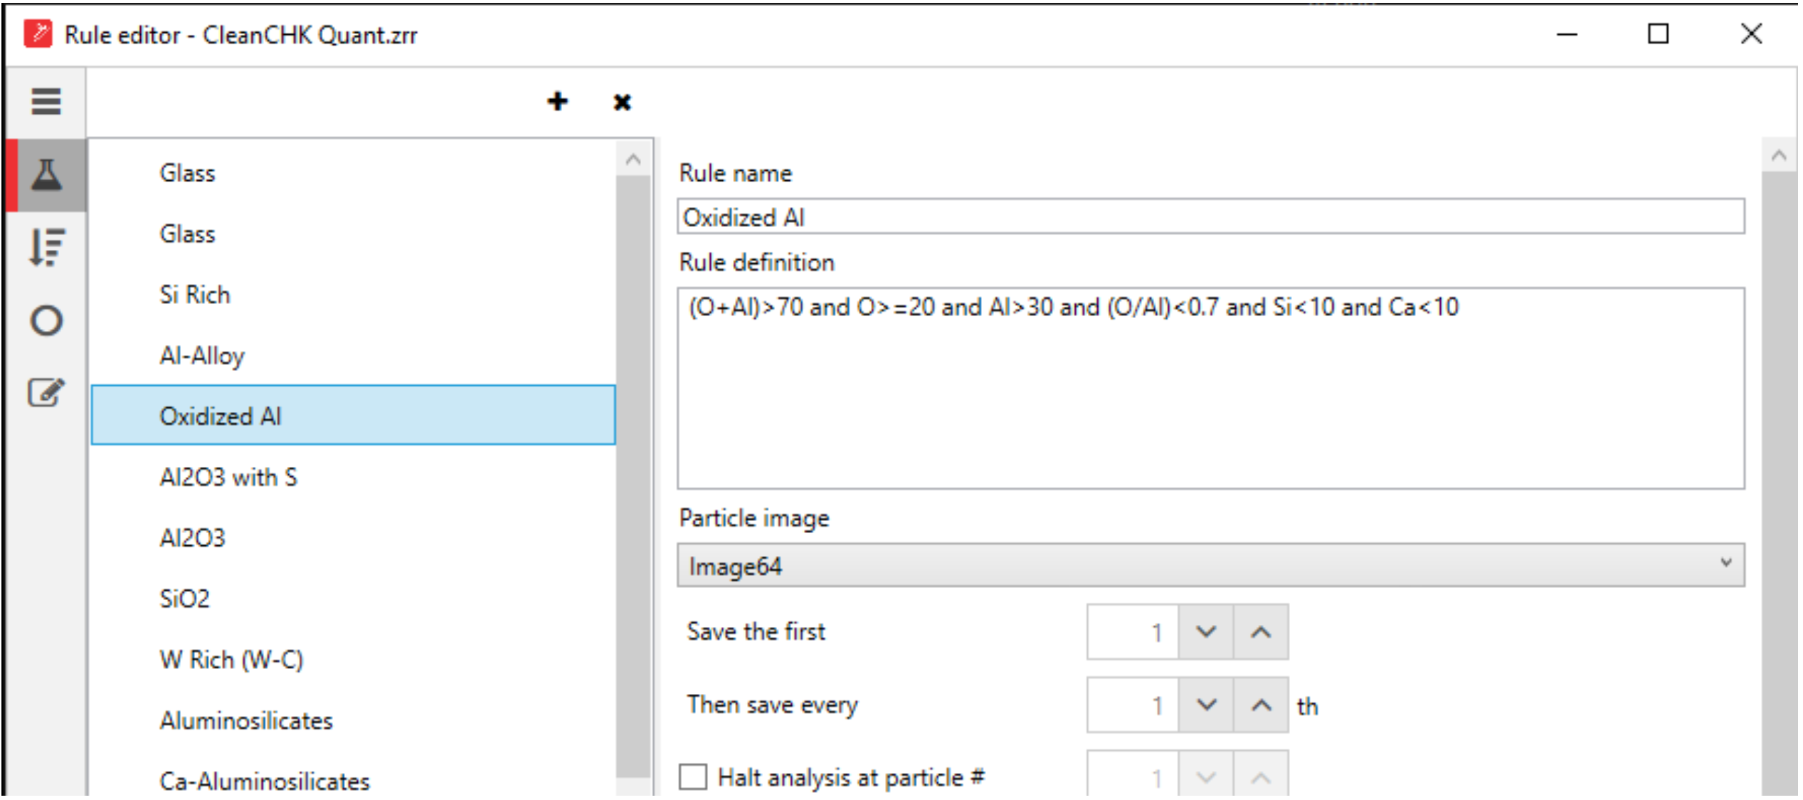Select the flask rules icon
The width and height of the screenshot is (1803, 800).
click(x=46, y=175)
